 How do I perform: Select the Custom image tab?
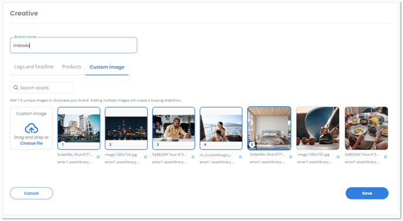107,67
